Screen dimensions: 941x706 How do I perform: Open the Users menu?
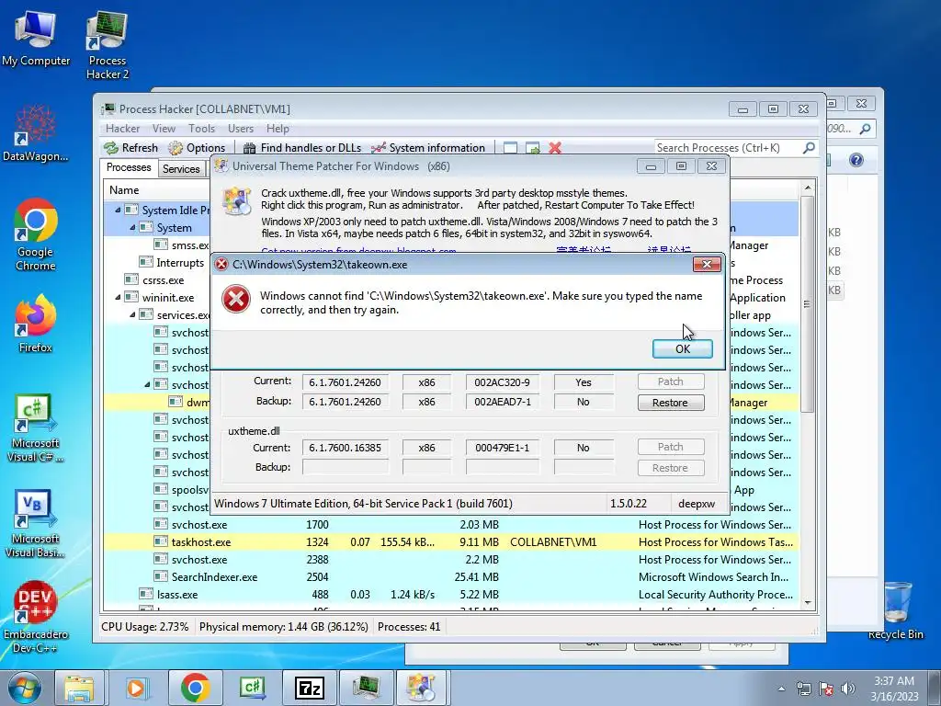click(241, 129)
